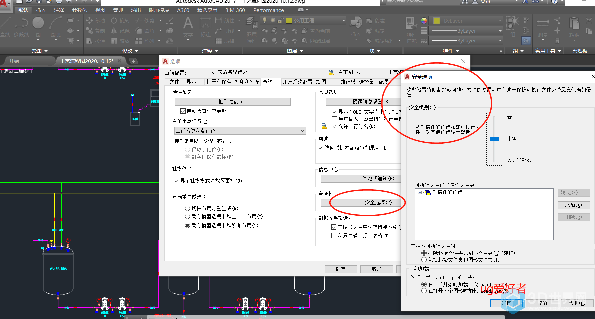Expand 受信任的位置 tree node
This screenshot has height=319, width=595.
coord(420,192)
